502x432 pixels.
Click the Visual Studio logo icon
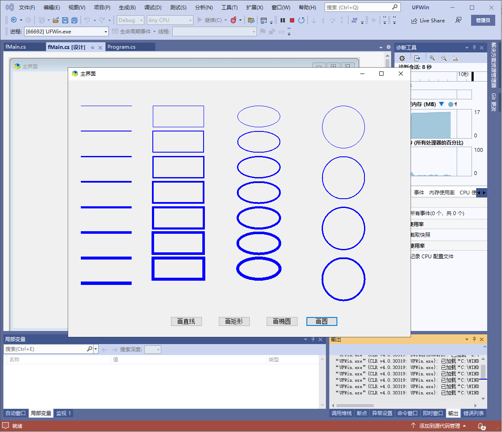pyautogui.click(x=10, y=7)
